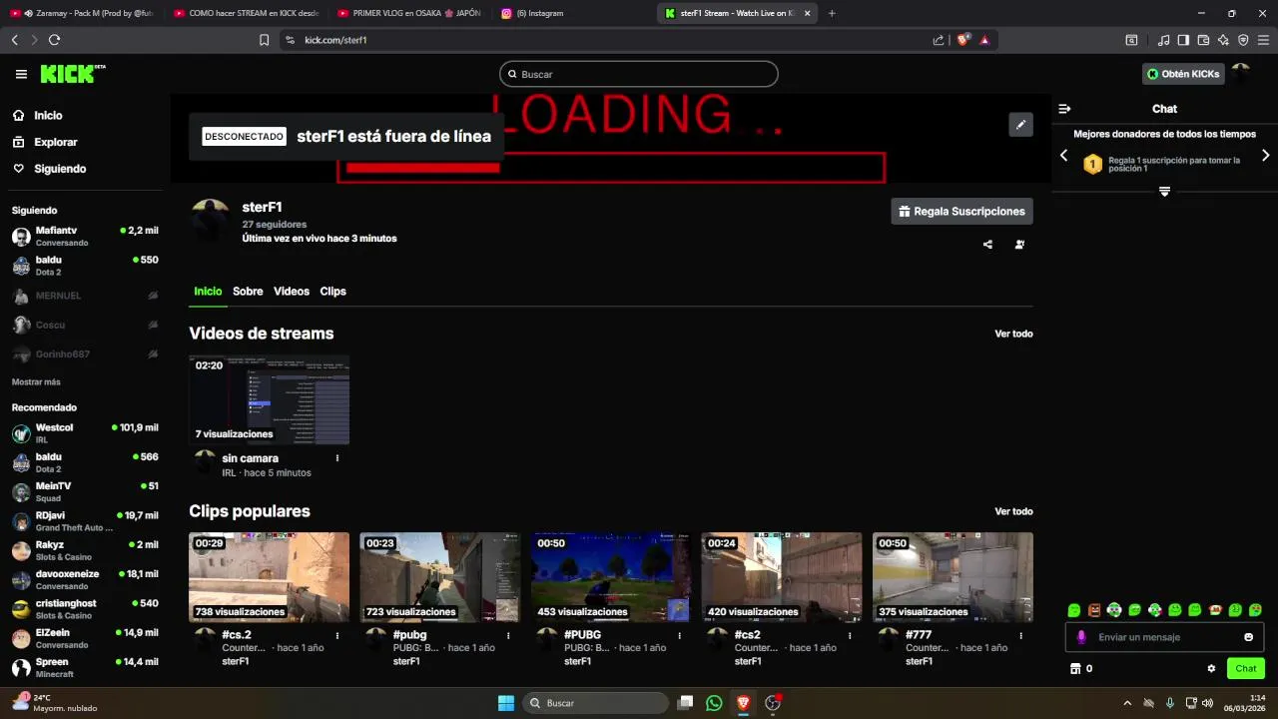Open options menu for #cs.2 clip
This screenshot has width=1278, height=719.
coord(337,635)
